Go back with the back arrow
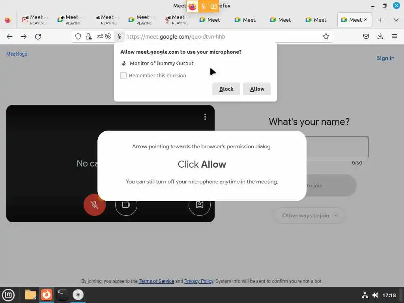Image resolution: width=404 pixels, height=303 pixels. pos(9,36)
